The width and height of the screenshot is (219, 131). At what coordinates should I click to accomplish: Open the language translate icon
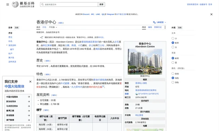click(x=154, y=22)
